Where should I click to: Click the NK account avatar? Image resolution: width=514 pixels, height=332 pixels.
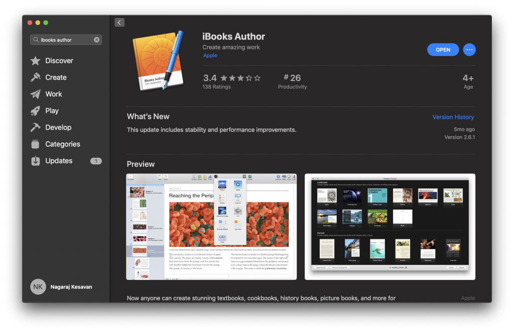38,287
